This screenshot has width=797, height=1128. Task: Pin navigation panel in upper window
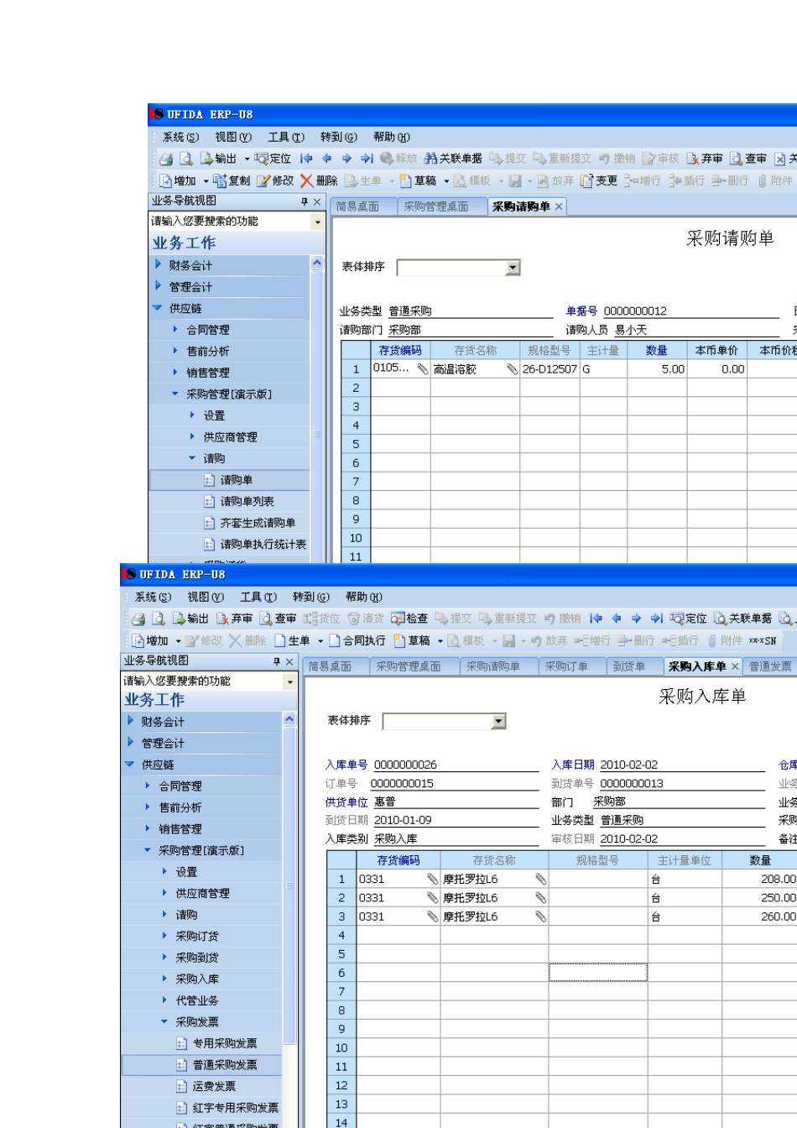point(304,201)
